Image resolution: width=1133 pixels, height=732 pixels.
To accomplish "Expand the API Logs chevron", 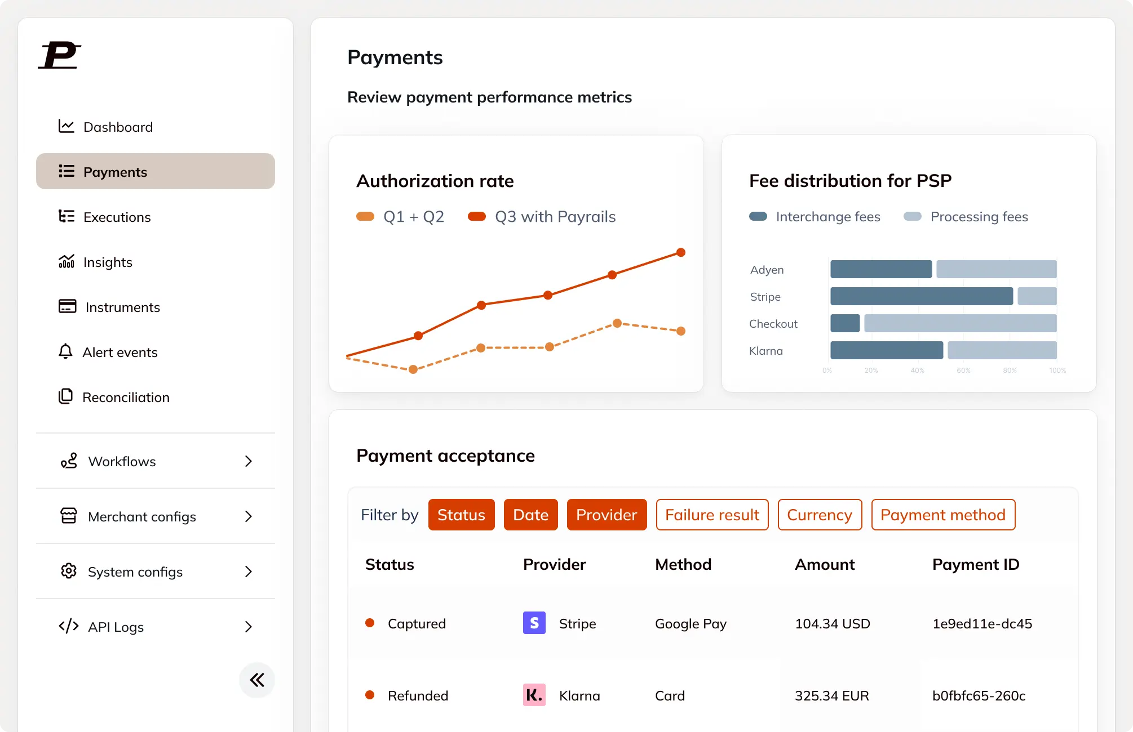I will [249, 627].
